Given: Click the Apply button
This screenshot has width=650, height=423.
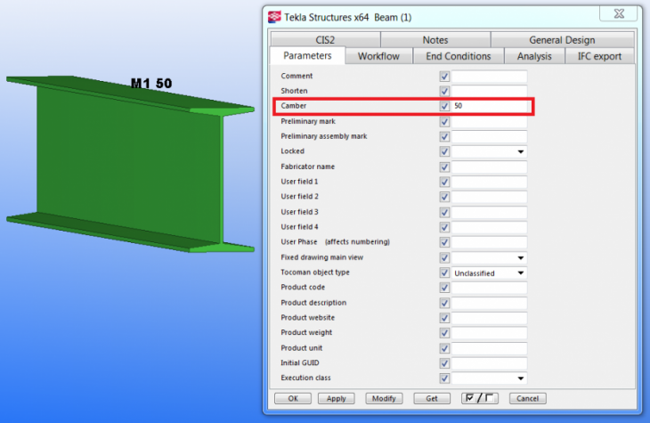Looking at the screenshot, I should [336, 398].
